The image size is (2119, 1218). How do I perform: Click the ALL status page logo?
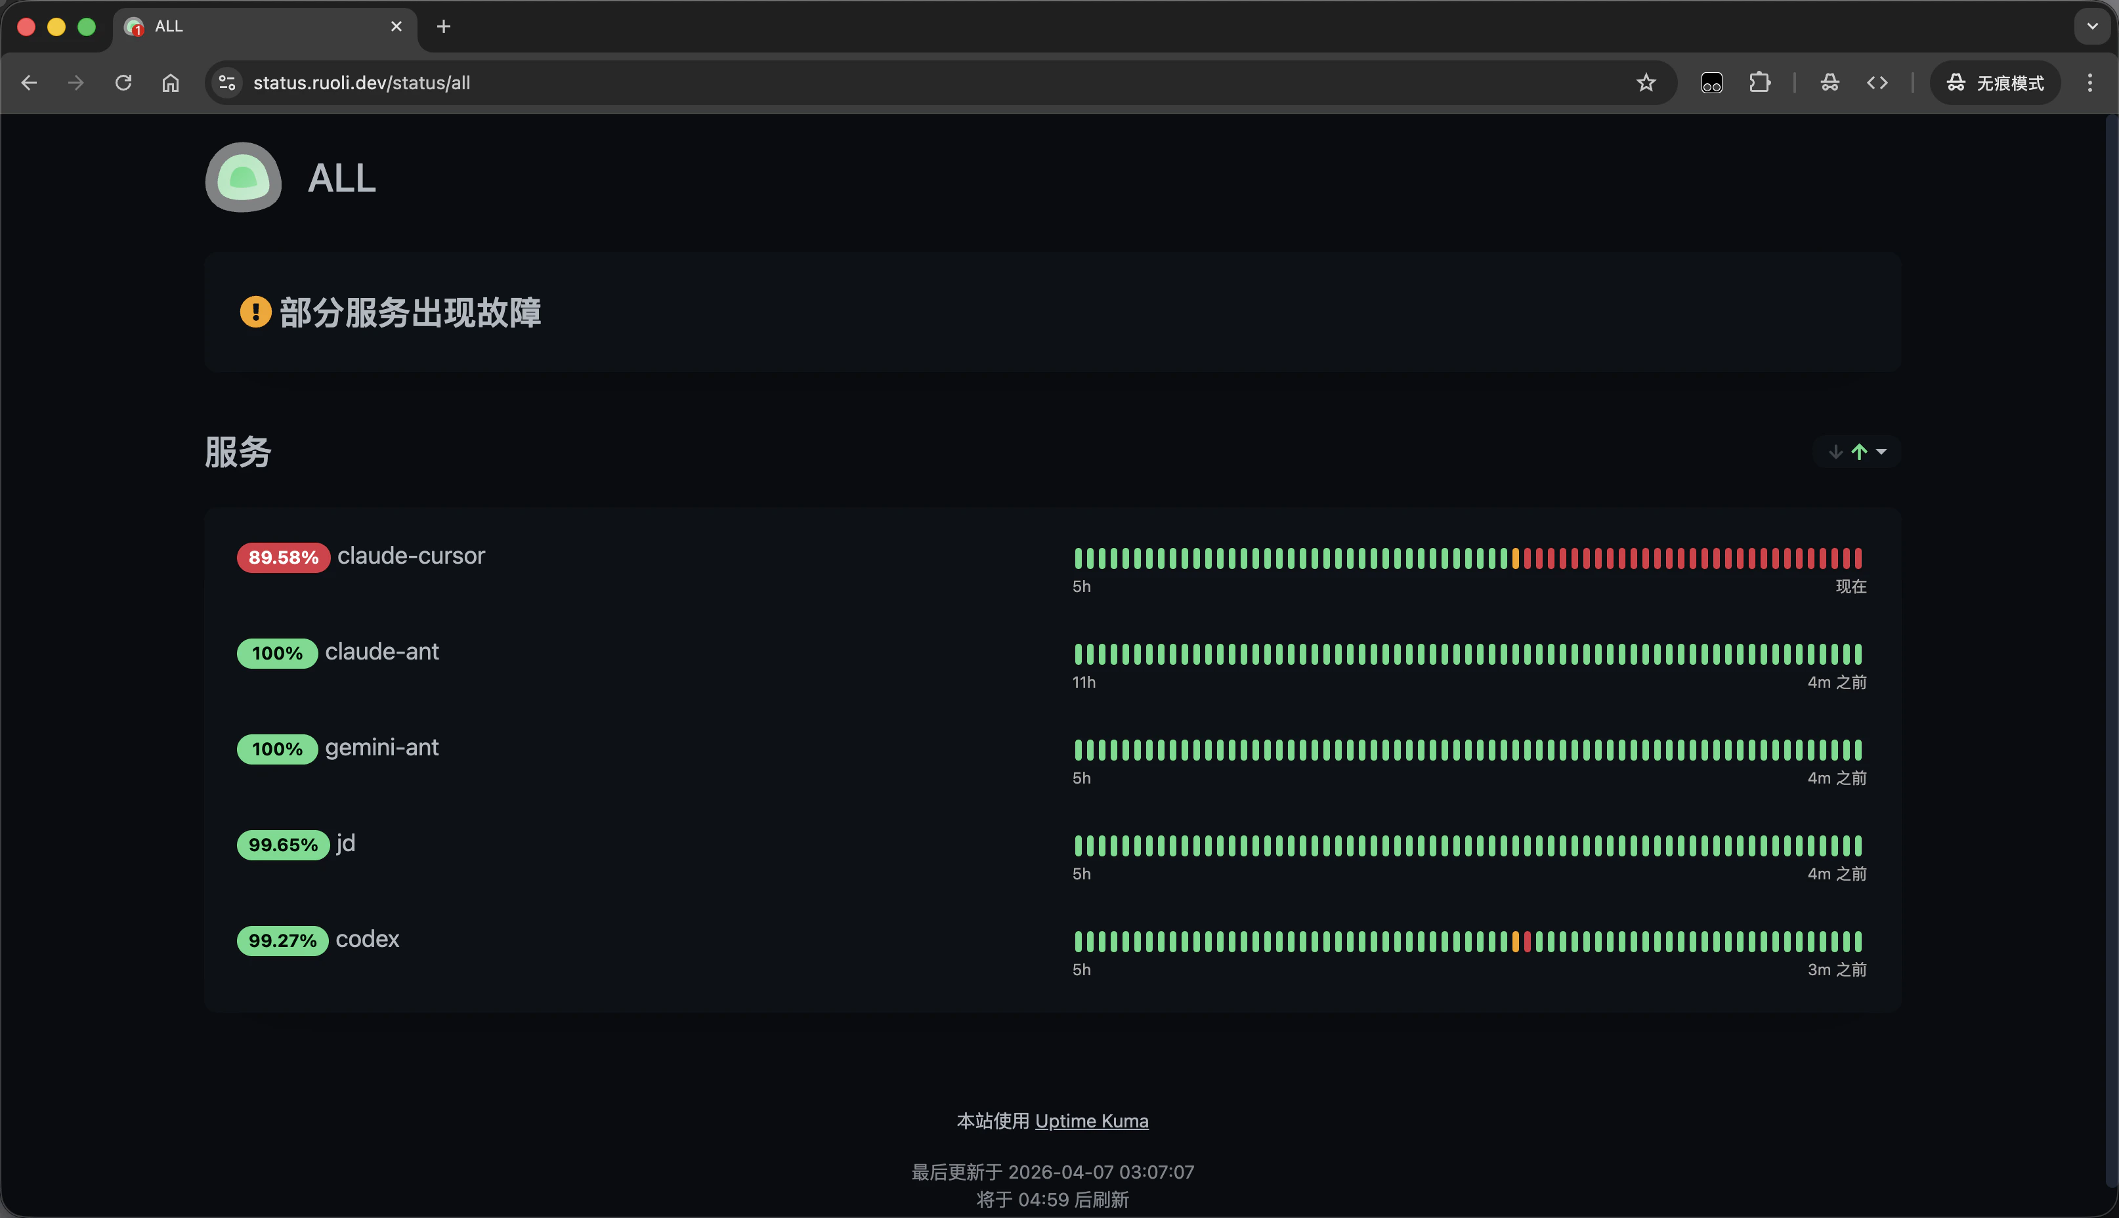(x=244, y=177)
